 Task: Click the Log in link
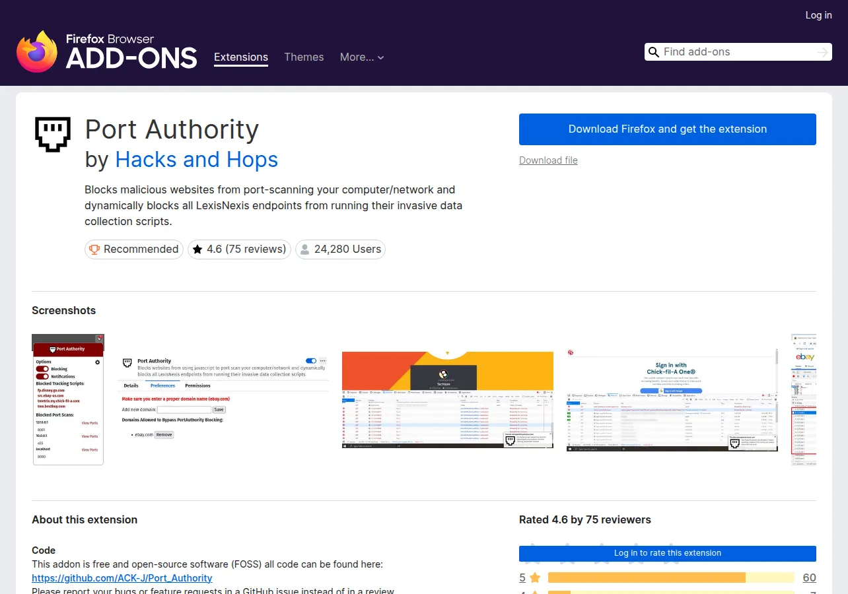pos(818,15)
